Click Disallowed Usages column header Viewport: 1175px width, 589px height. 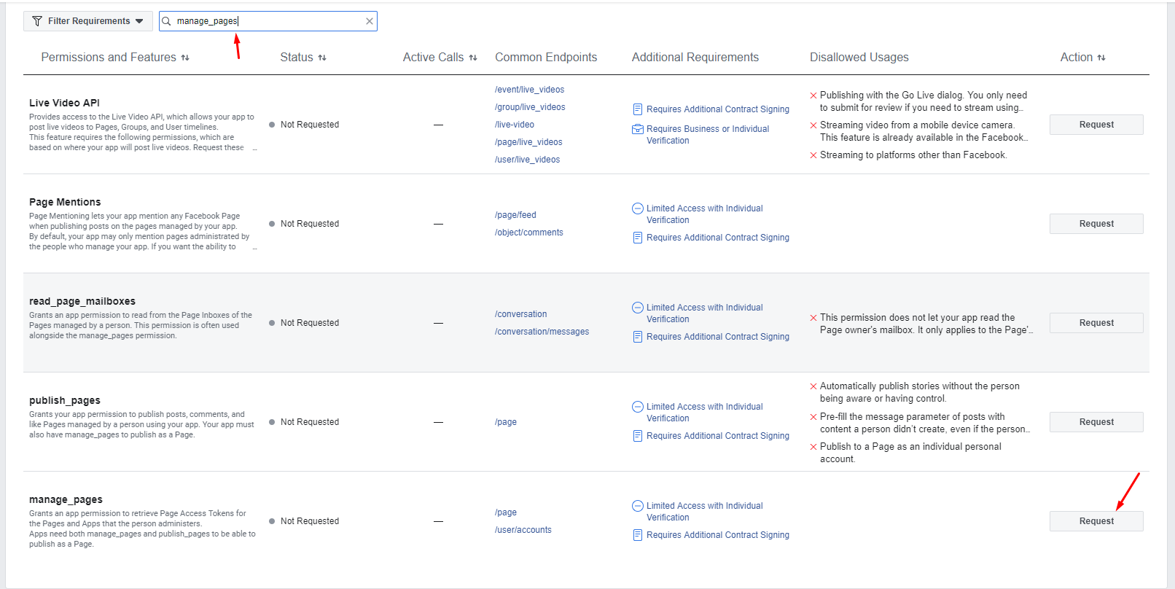coord(859,57)
